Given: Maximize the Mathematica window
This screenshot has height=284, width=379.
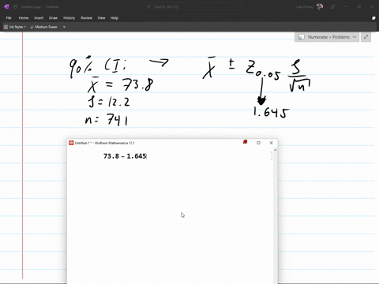Looking at the screenshot, I should pos(258,143).
